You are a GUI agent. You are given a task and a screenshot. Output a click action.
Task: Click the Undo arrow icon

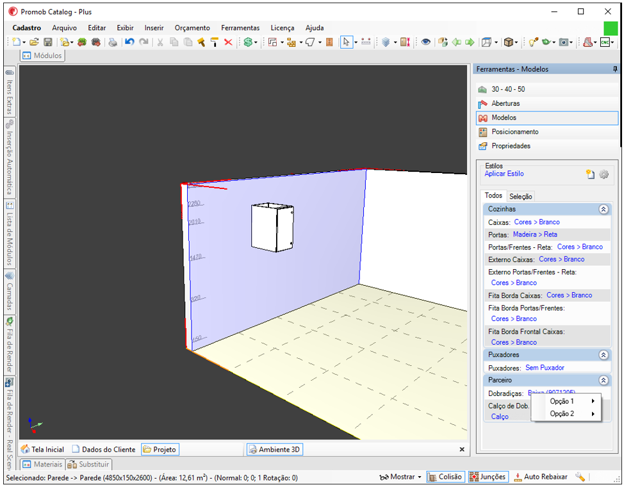(x=129, y=42)
